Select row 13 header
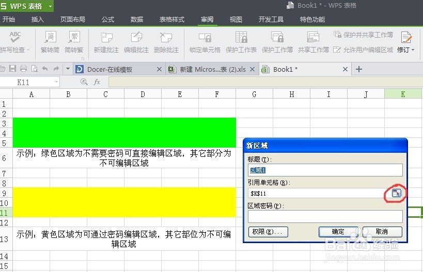Screen dimensions: 423x272 6,239
